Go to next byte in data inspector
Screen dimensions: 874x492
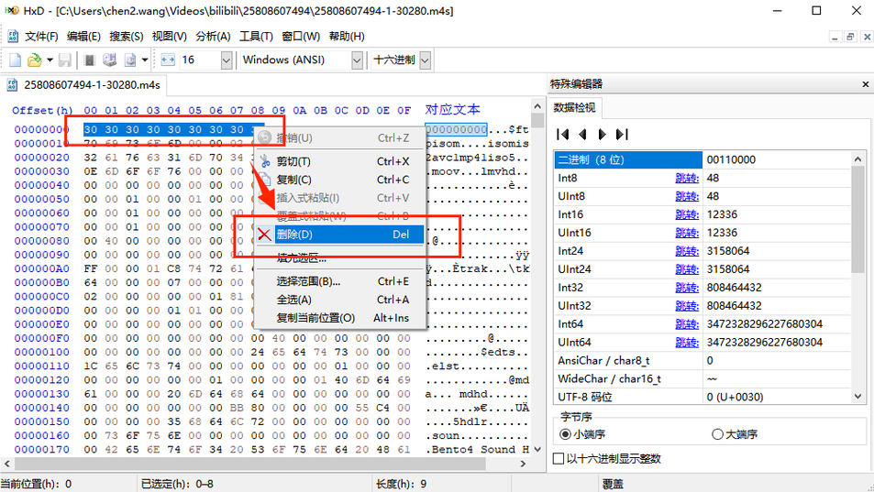602,134
